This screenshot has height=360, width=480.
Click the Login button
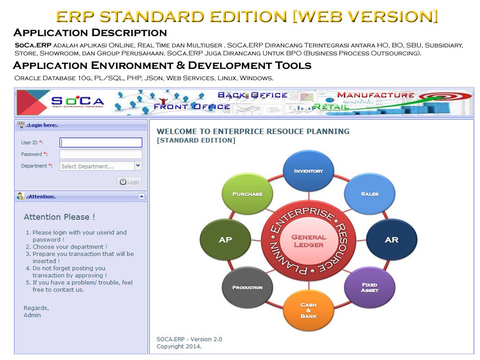(x=129, y=181)
